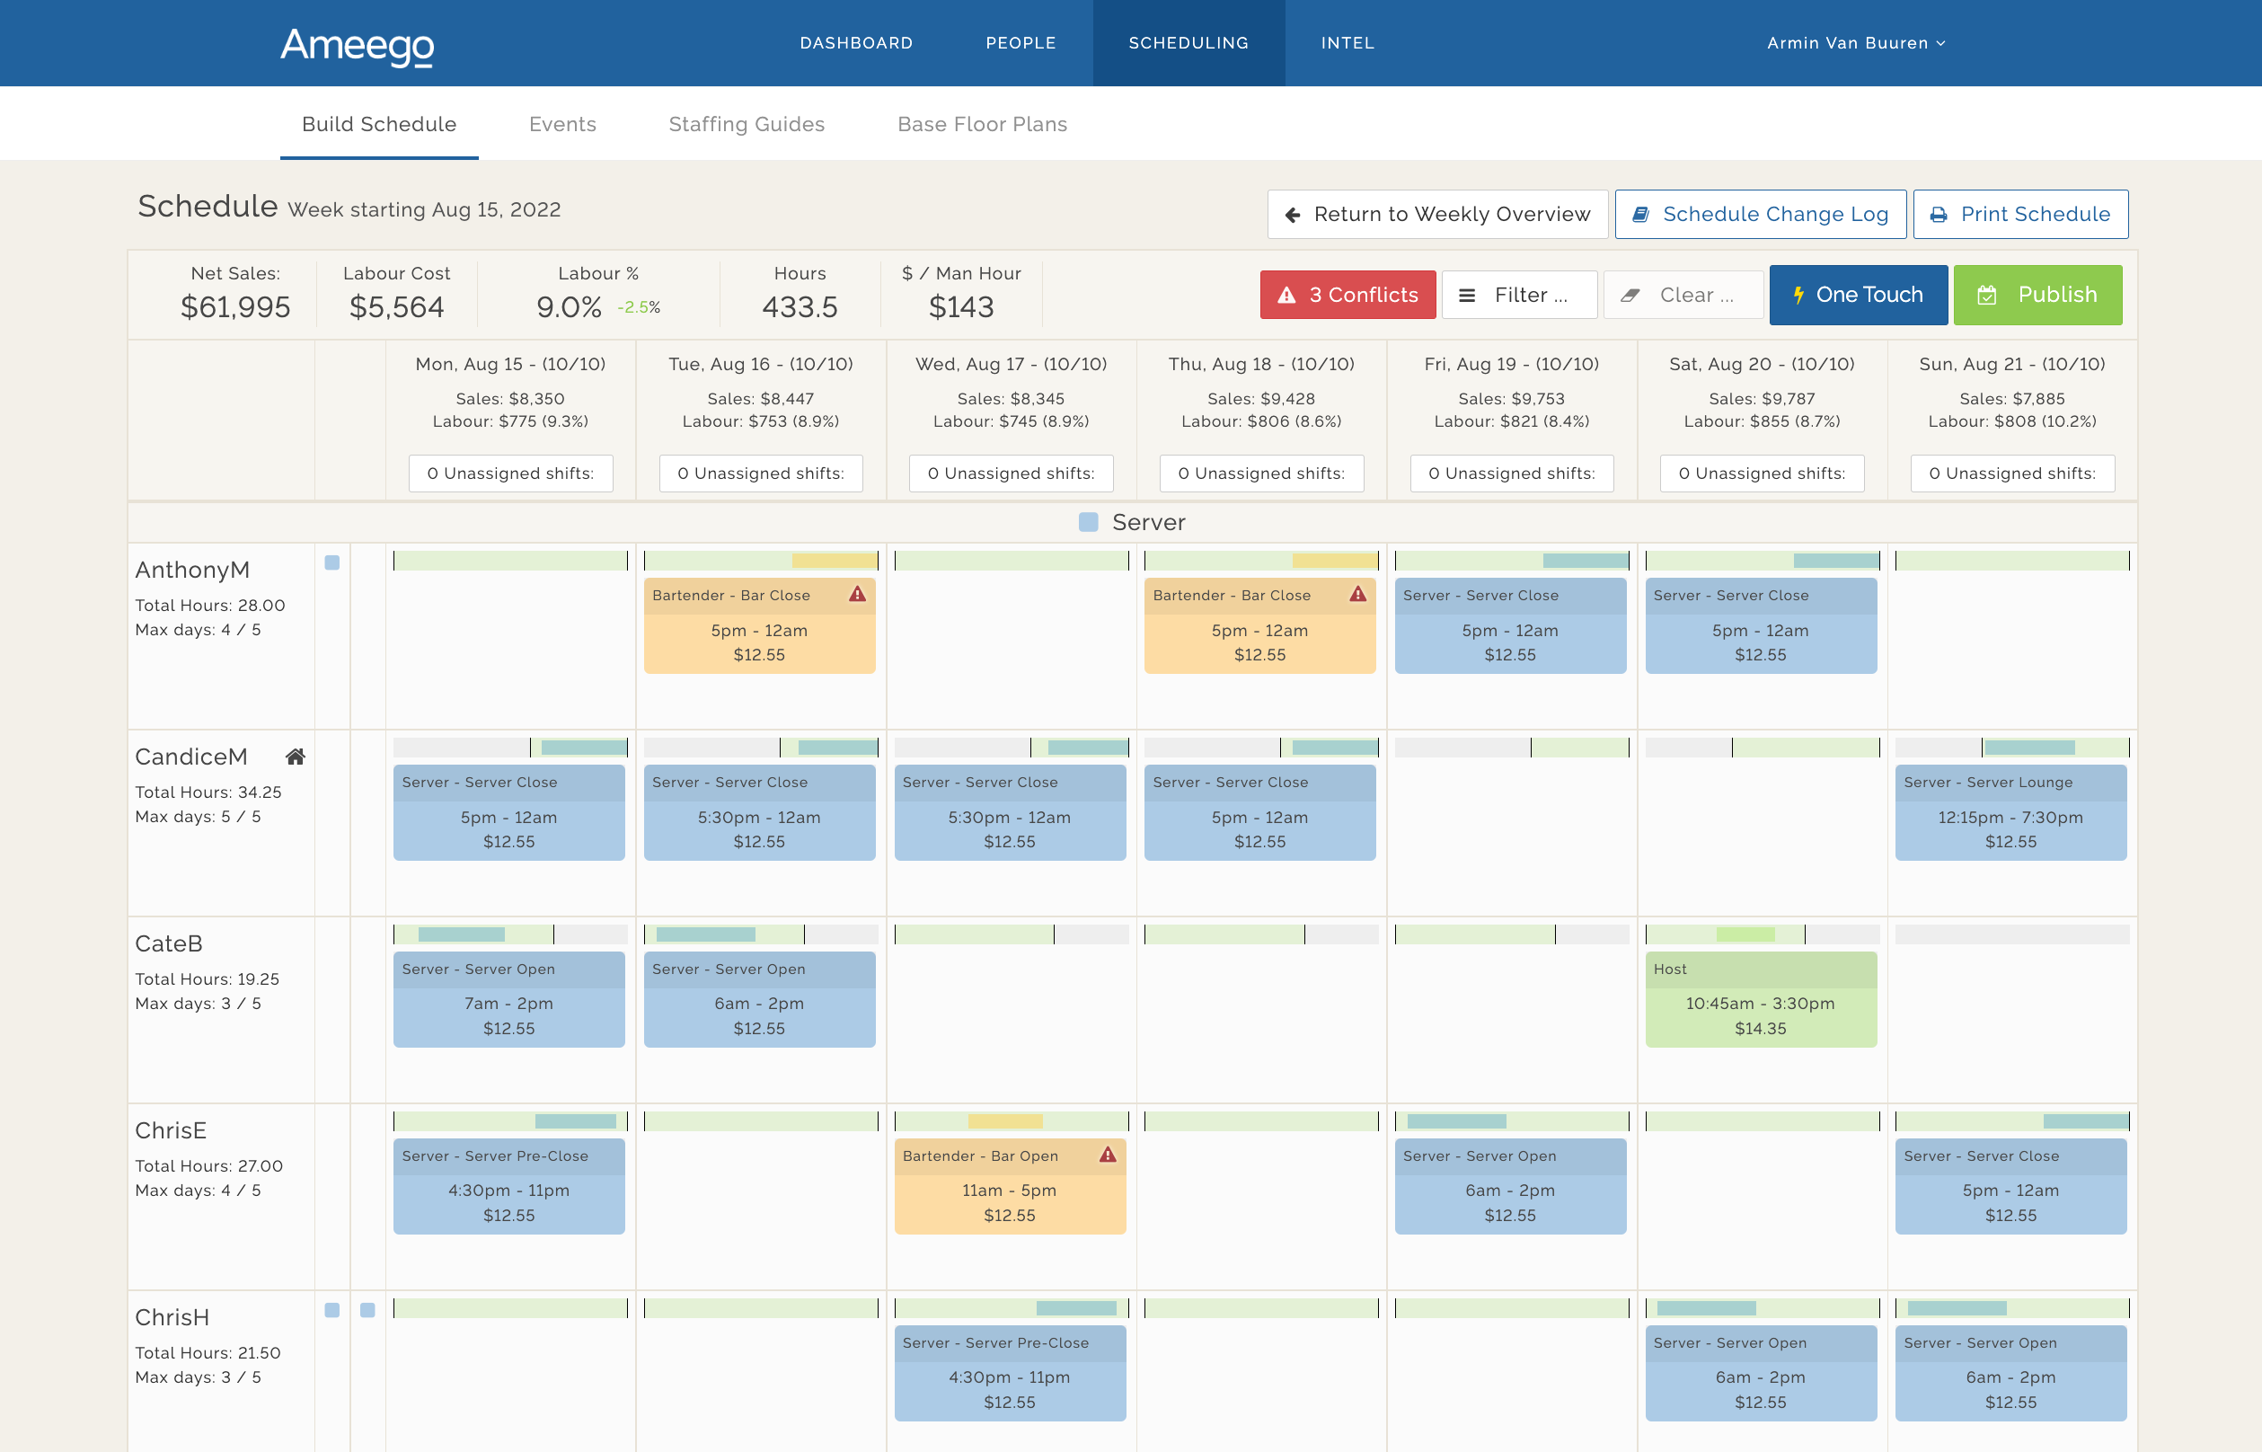2262x1452 pixels.
Task: Expand Unassigned shifts for Mon, Aug 15
Action: click(510, 474)
